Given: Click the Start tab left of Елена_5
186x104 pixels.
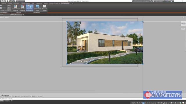Looking at the screenshot, I should (x=5, y=15).
